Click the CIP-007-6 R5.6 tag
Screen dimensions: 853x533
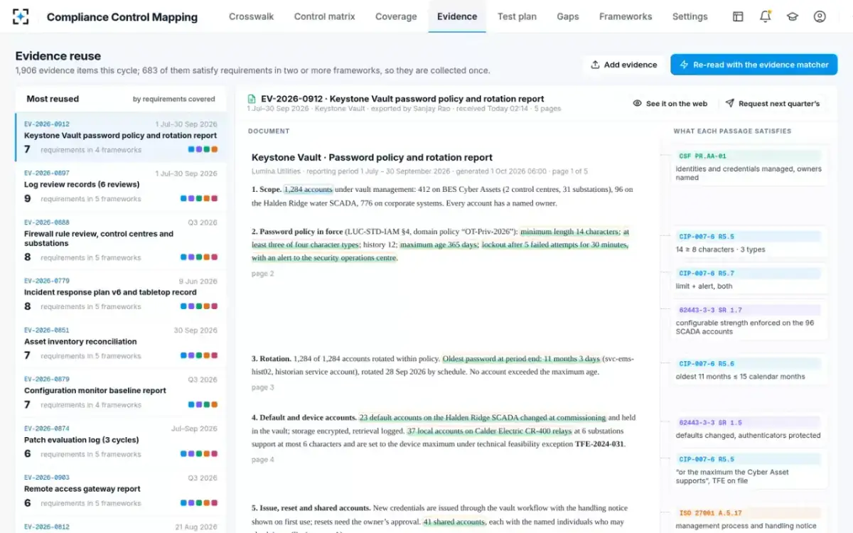point(748,363)
